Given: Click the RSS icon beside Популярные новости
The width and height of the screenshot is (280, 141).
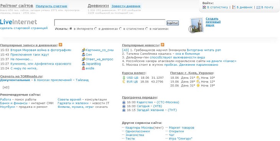Looking at the screenshot, I should point(163,45).
